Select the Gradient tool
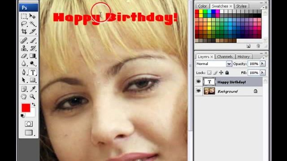The image size is (287, 161). (x=33, y=56)
